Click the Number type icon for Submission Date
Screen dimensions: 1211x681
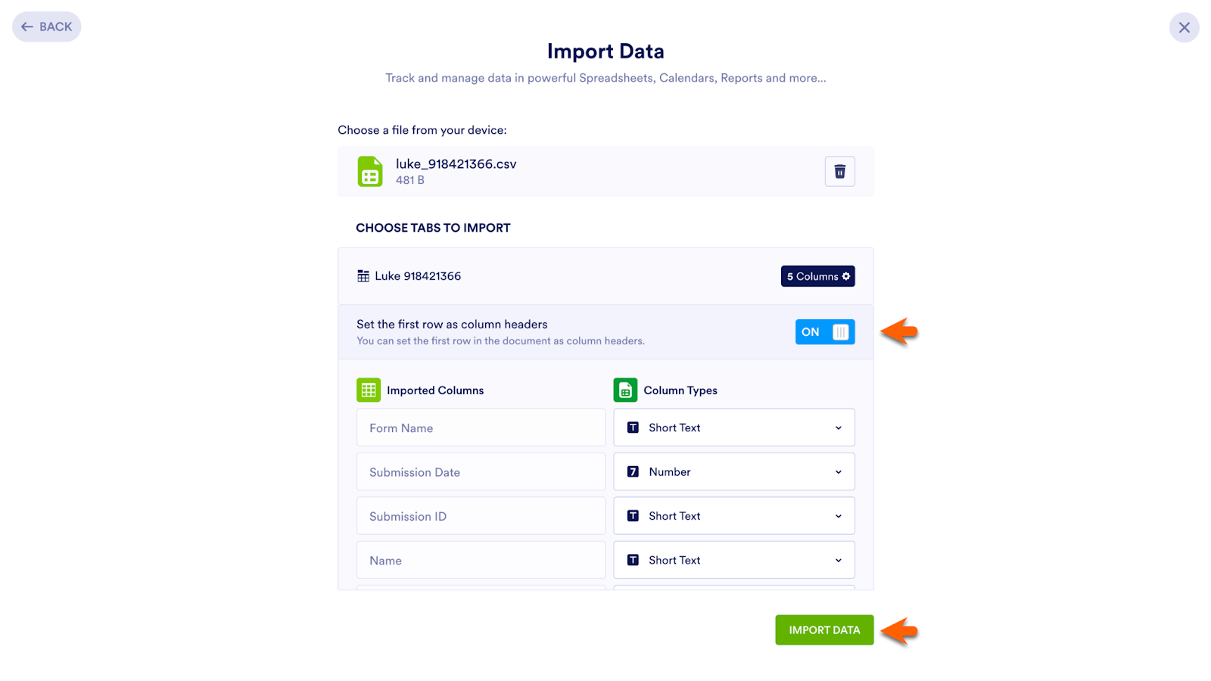pyautogui.click(x=633, y=472)
